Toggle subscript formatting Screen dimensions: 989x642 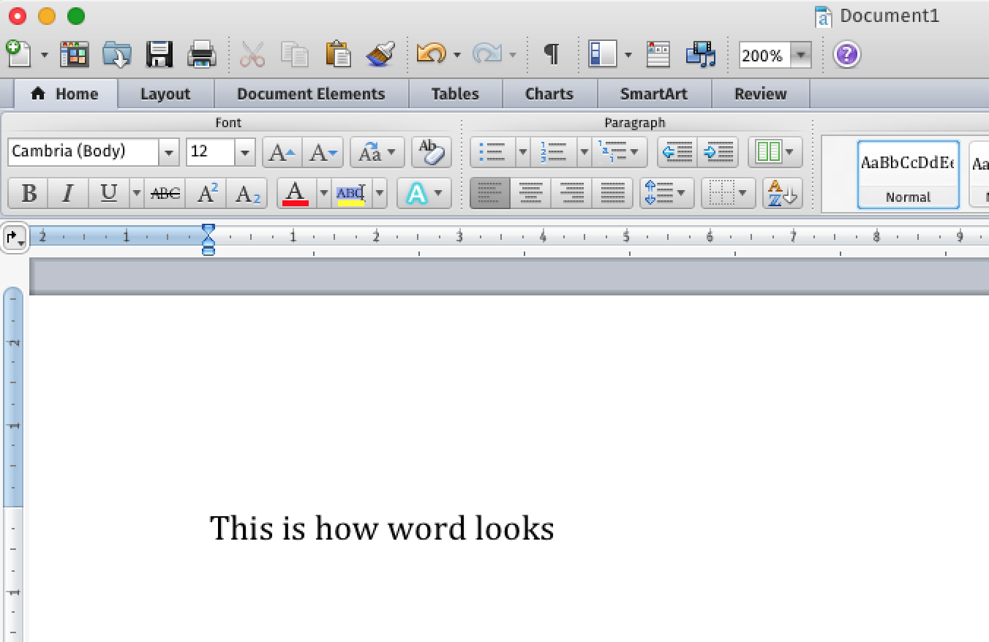(247, 193)
